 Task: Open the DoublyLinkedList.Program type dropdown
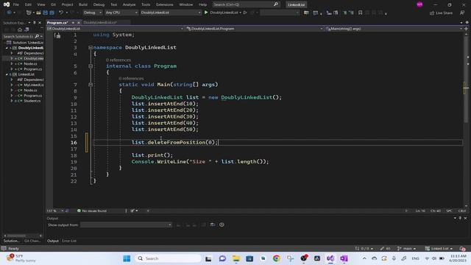(255, 29)
